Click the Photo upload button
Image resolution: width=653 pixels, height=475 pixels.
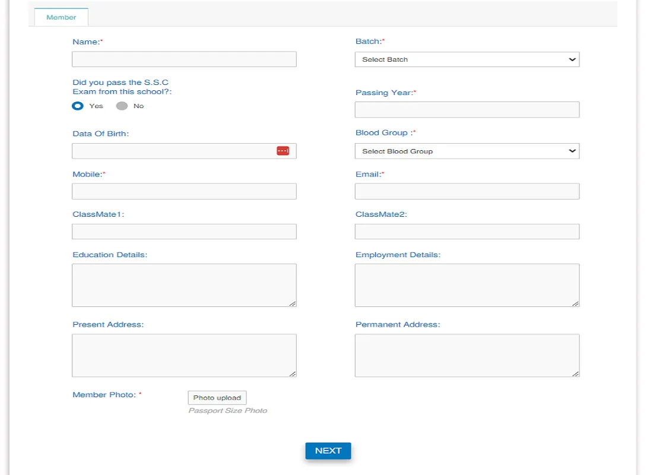tap(217, 397)
